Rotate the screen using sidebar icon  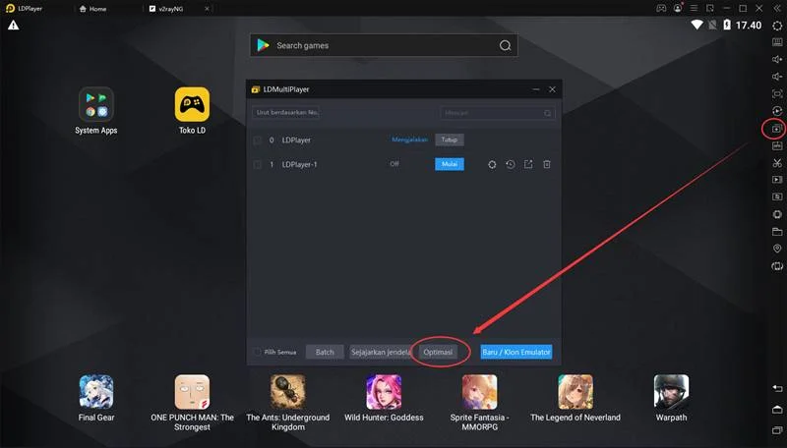(x=777, y=266)
